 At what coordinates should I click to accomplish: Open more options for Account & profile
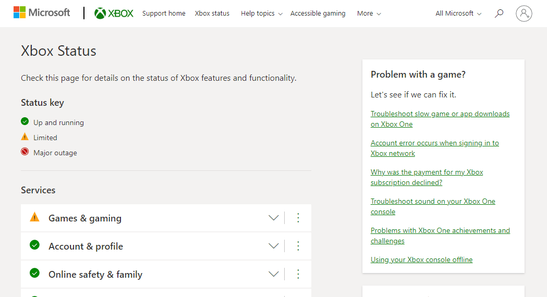click(298, 246)
